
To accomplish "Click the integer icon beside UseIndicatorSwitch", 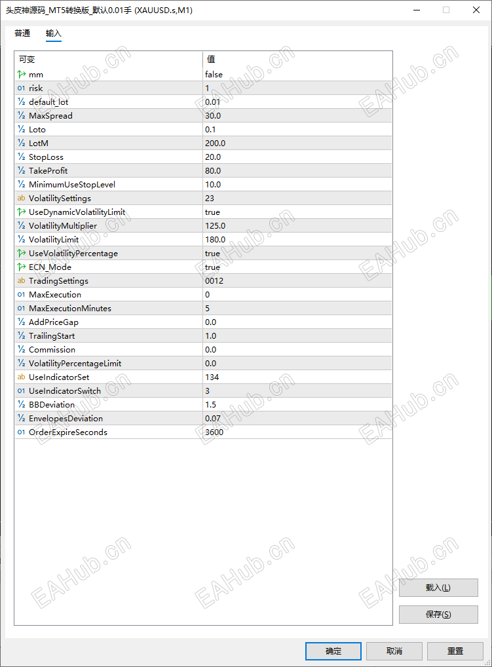I will coord(21,391).
